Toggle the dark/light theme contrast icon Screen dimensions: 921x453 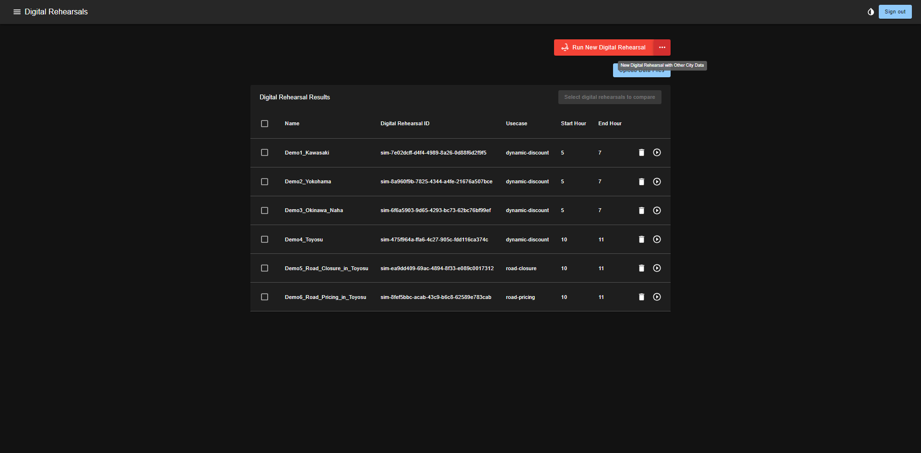(x=871, y=12)
